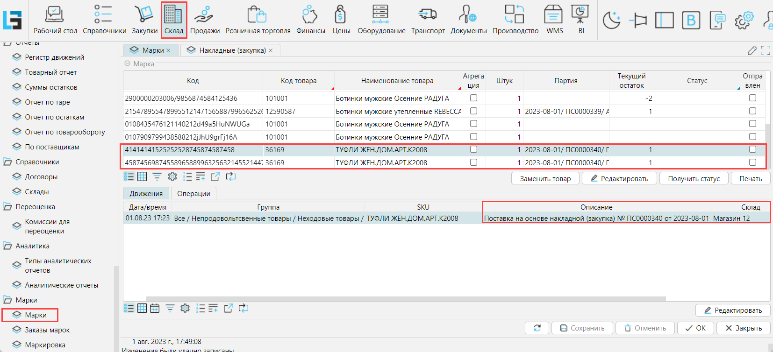This screenshot has width=773, height=352.
Task: Click the Получить статус button
Action: tap(694, 179)
